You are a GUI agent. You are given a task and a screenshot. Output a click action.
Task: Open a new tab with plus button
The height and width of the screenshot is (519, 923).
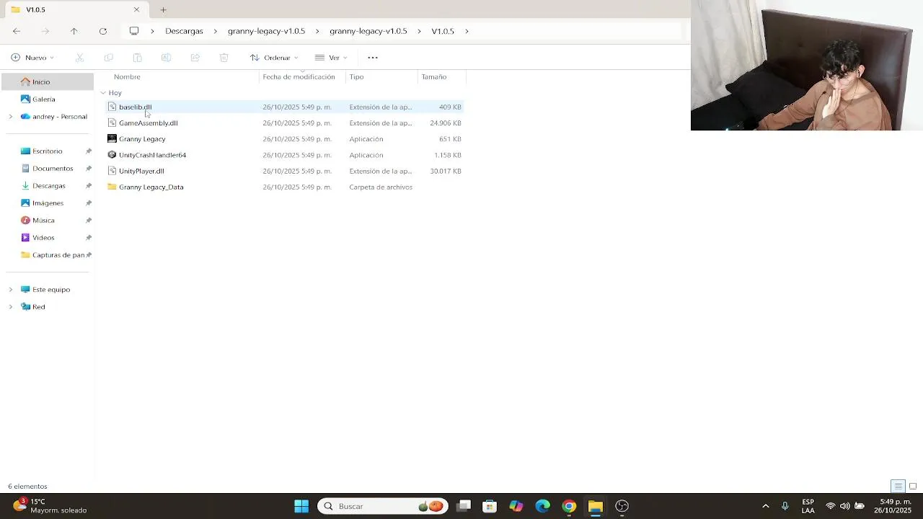point(163,9)
